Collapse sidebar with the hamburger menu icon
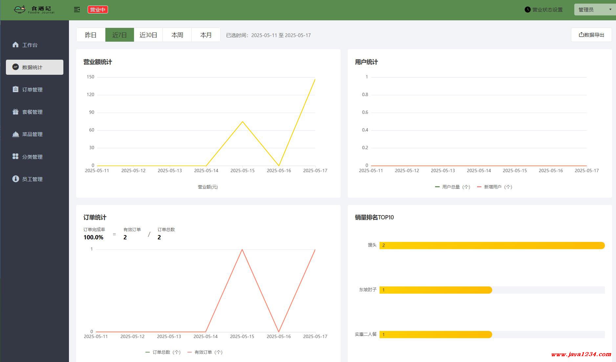This screenshot has width=616, height=362. point(77,10)
